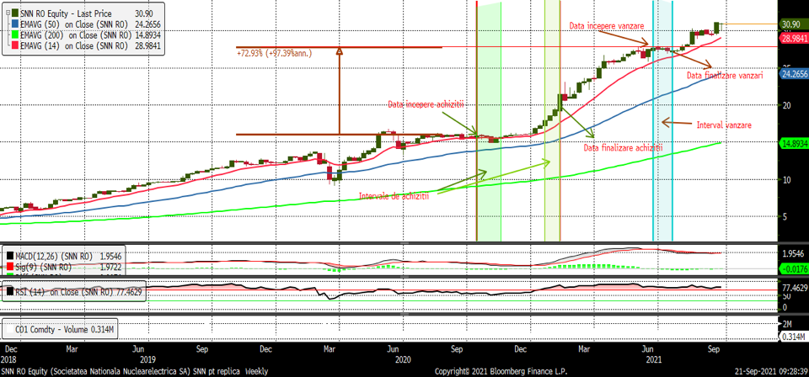Click the green -0.0176 axis value tag

tap(793, 268)
